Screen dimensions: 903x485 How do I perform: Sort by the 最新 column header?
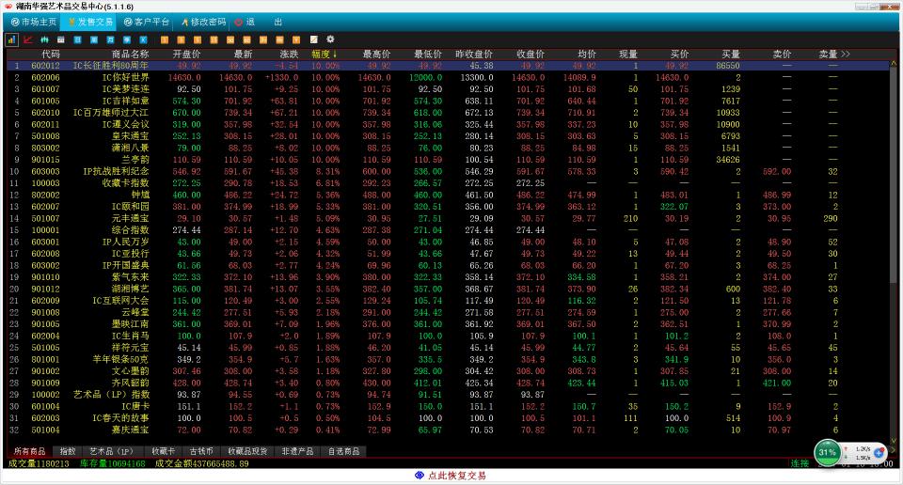243,55
